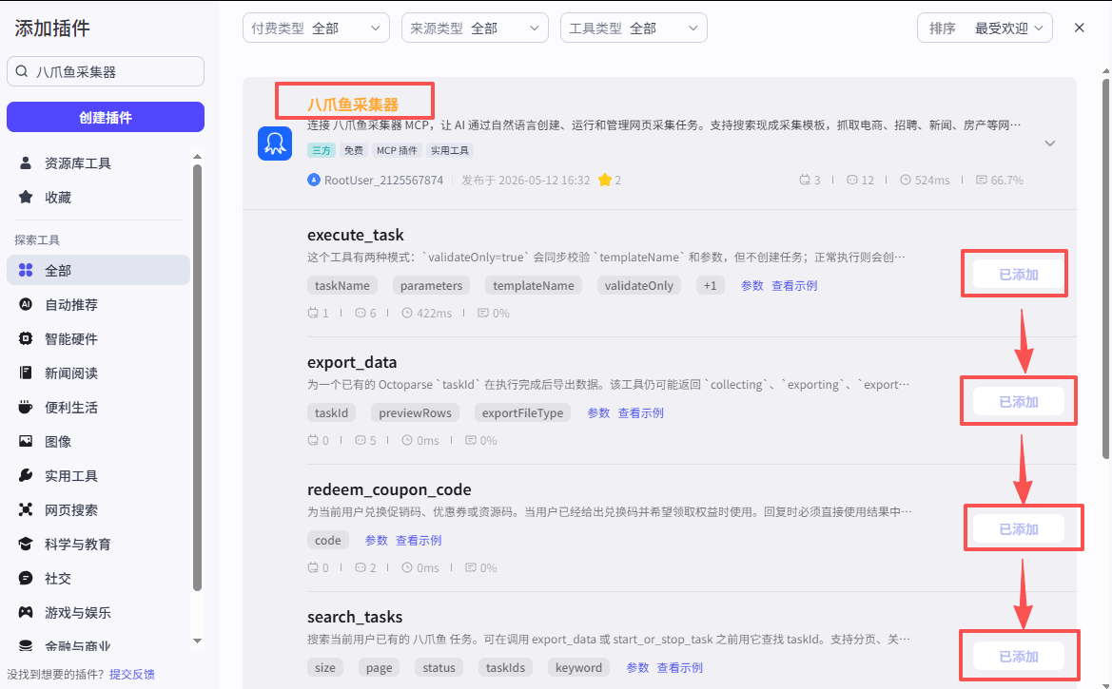Select 科学与教育 category
The height and width of the screenshot is (689, 1112).
point(99,544)
